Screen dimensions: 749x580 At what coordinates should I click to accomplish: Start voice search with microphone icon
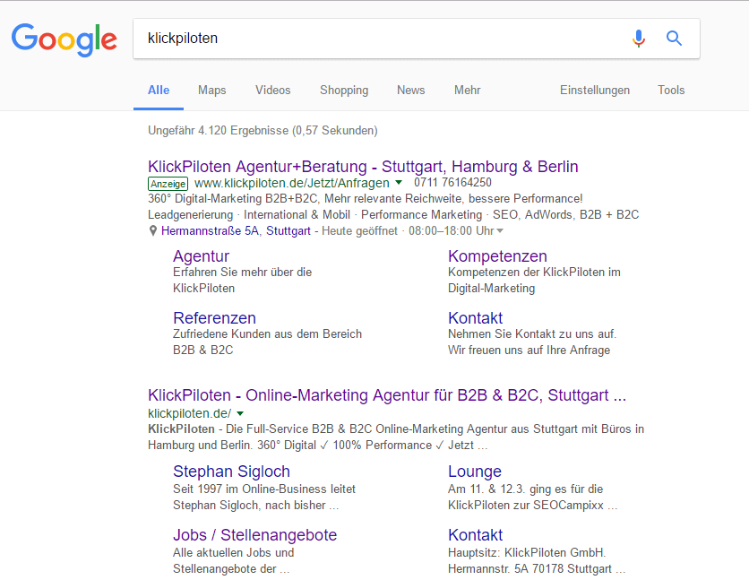click(639, 39)
